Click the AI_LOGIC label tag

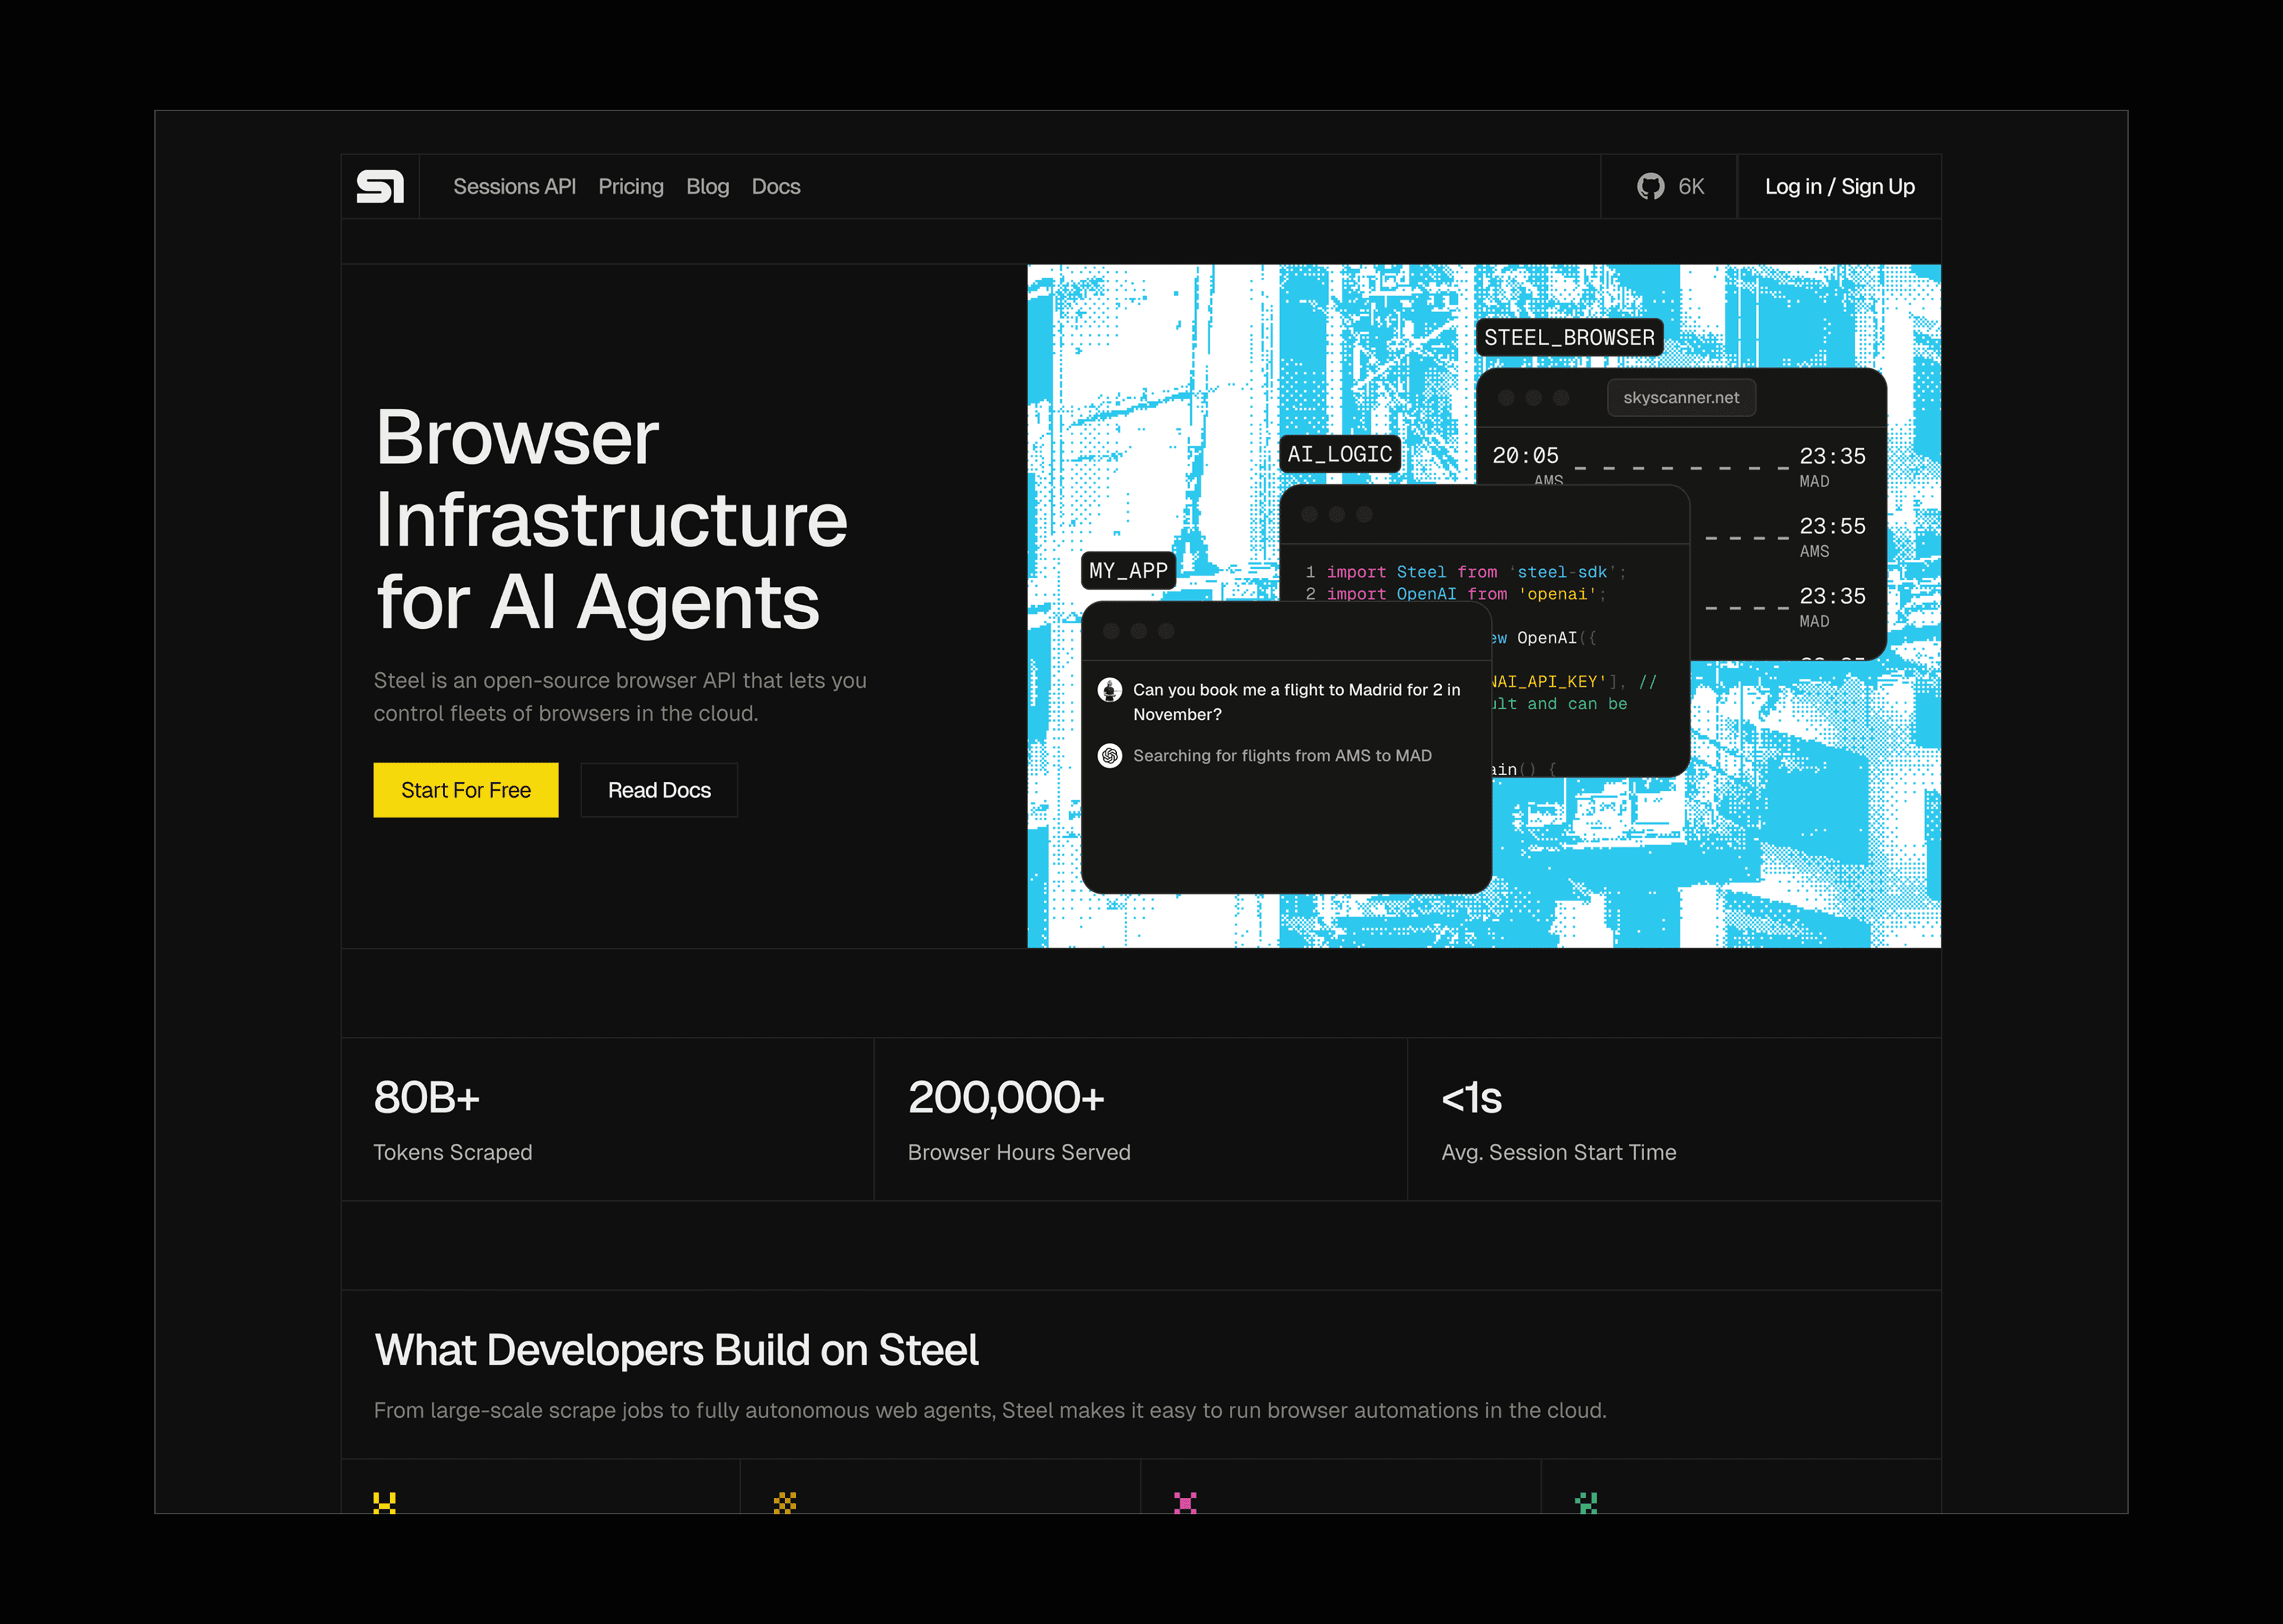click(x=1340, y=454)
